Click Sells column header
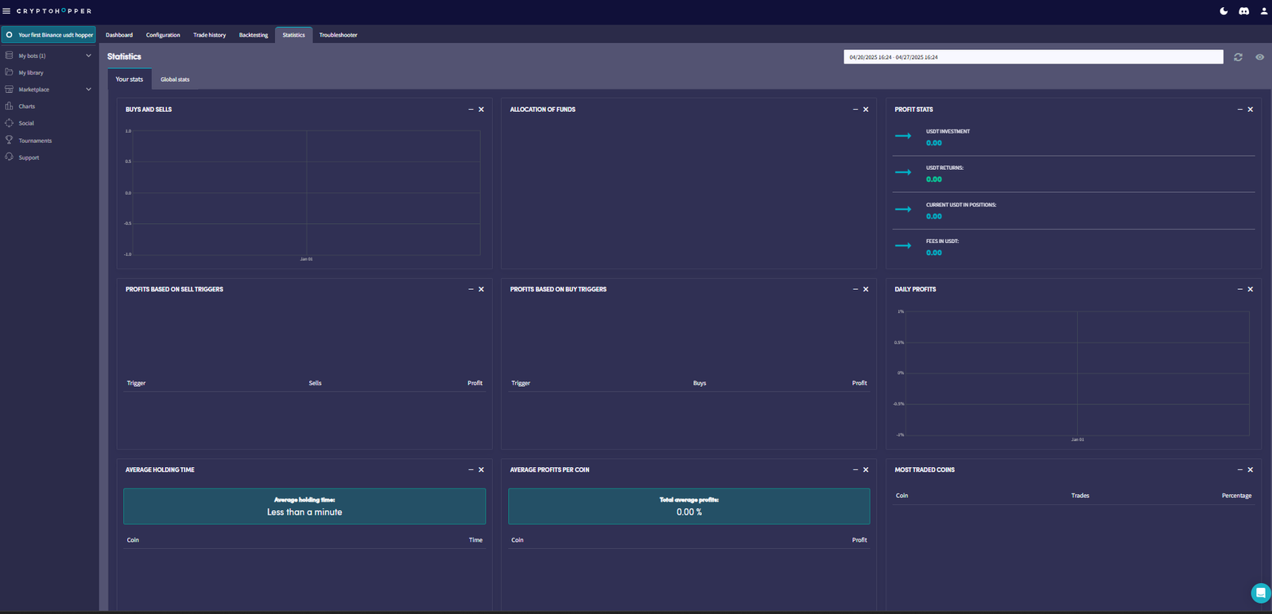This screenshot has height=614, width=1272. [x=315, y=383]
